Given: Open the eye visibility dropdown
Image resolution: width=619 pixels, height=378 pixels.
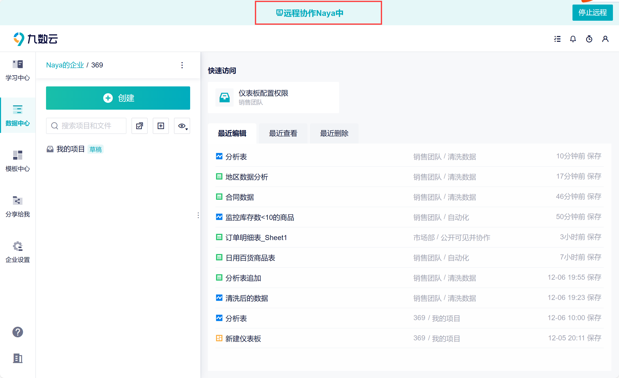Looking at the screenshot, I should click(182, 126).
